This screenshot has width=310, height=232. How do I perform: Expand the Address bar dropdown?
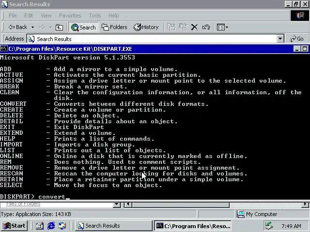280,39
